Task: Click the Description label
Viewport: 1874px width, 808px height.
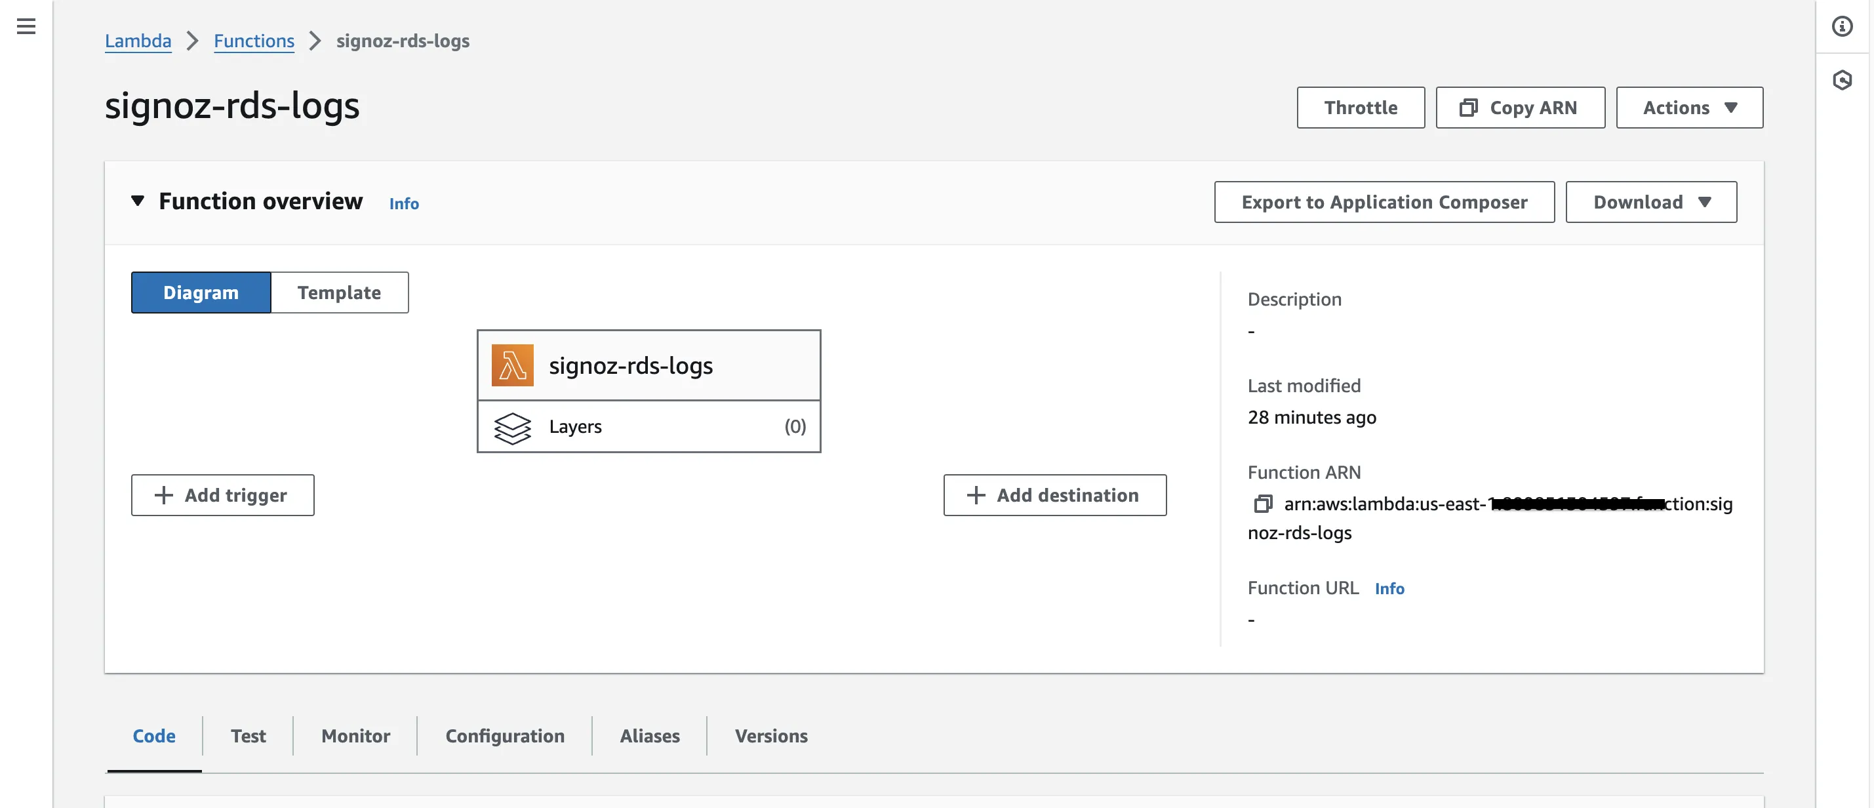Action: pyautogui.click(x=1294, y=299)
